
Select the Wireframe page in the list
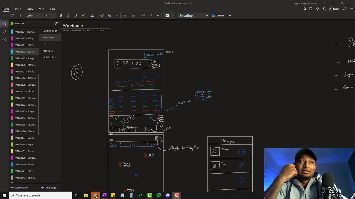50,38
